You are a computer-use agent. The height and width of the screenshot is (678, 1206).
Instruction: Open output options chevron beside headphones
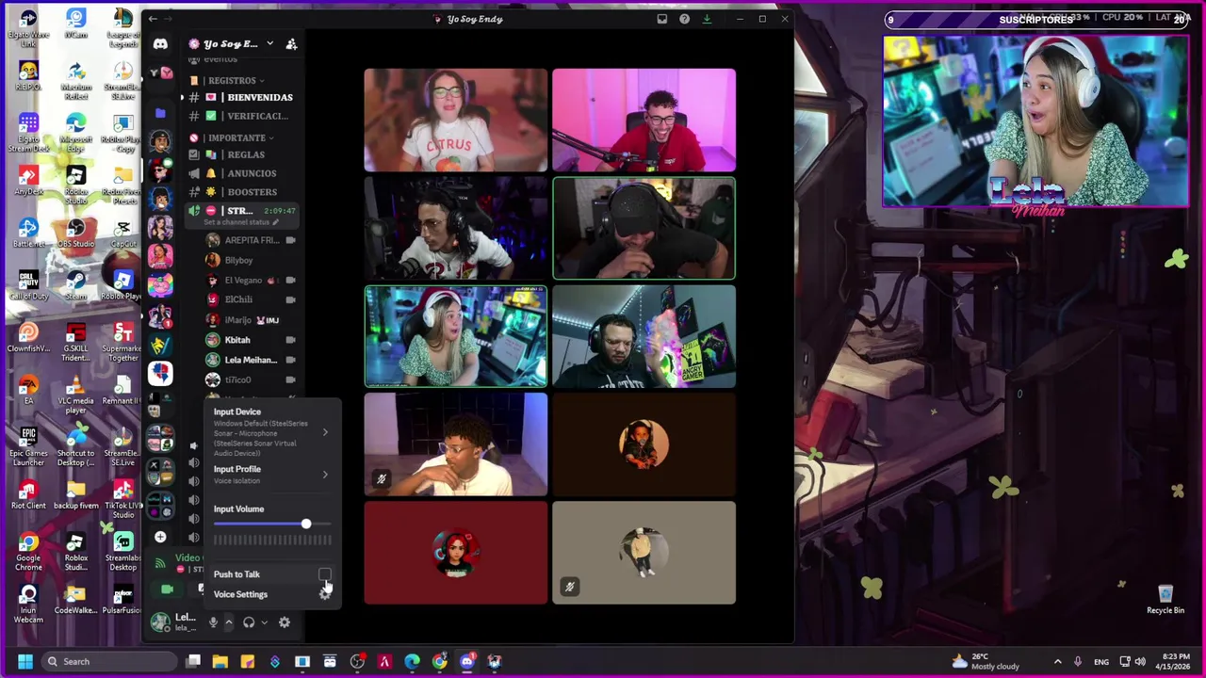(265, 622)
